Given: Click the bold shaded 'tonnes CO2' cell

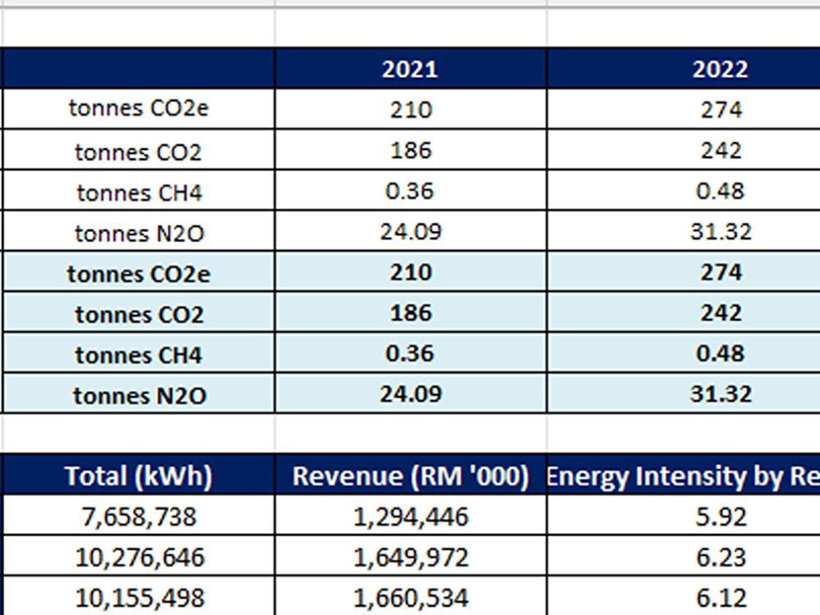Looking at the screenshot, I should click(139, 312).
